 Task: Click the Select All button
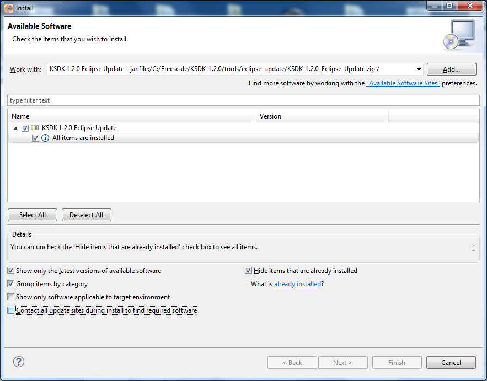(x=33, y=215)
